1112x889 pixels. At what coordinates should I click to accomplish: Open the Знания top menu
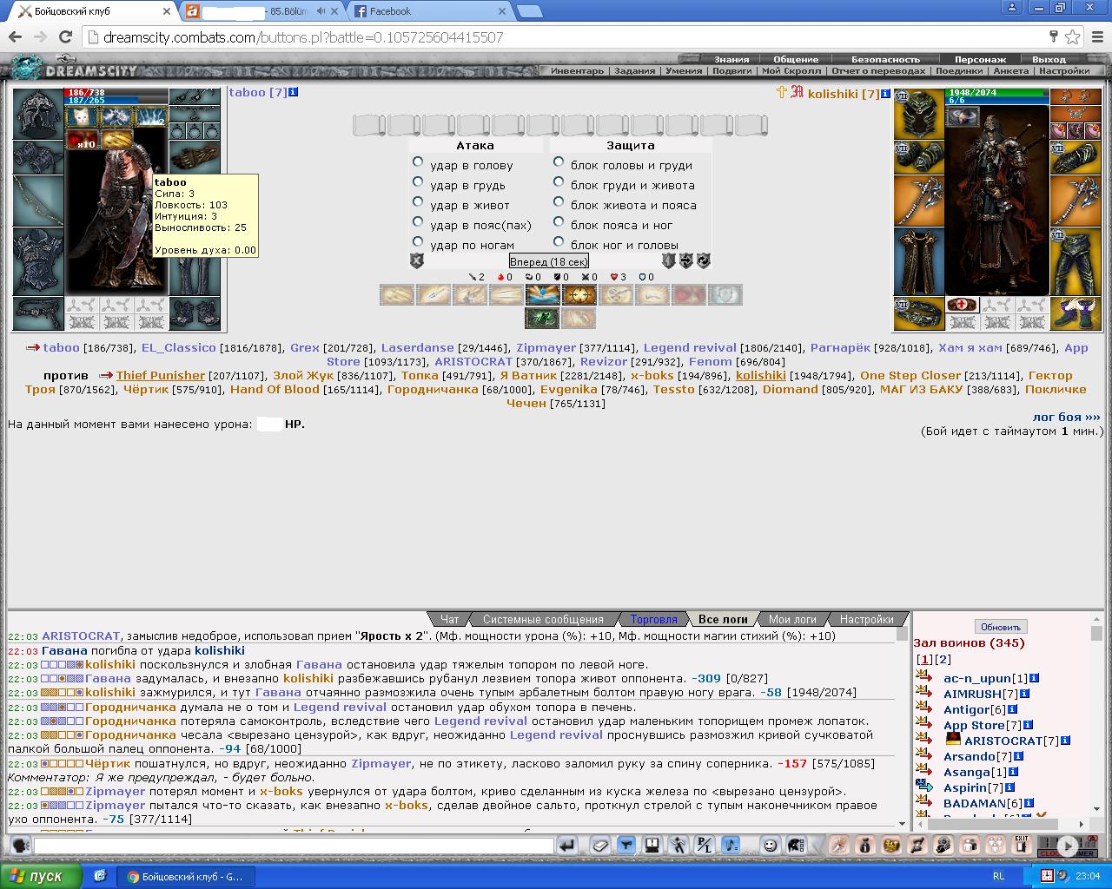click(731, 59)
